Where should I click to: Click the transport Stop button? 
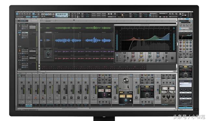pyautogui.click(x=45, y=14)
